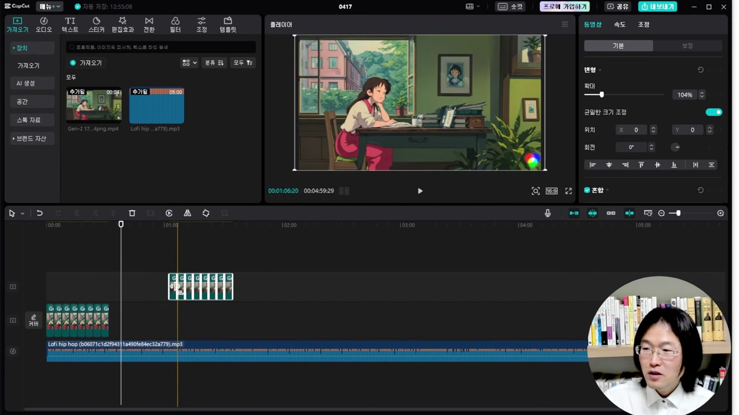Switch to the 보정 sub-tab
This screenshot has height=415, width=739.
[x=687, y=46]
